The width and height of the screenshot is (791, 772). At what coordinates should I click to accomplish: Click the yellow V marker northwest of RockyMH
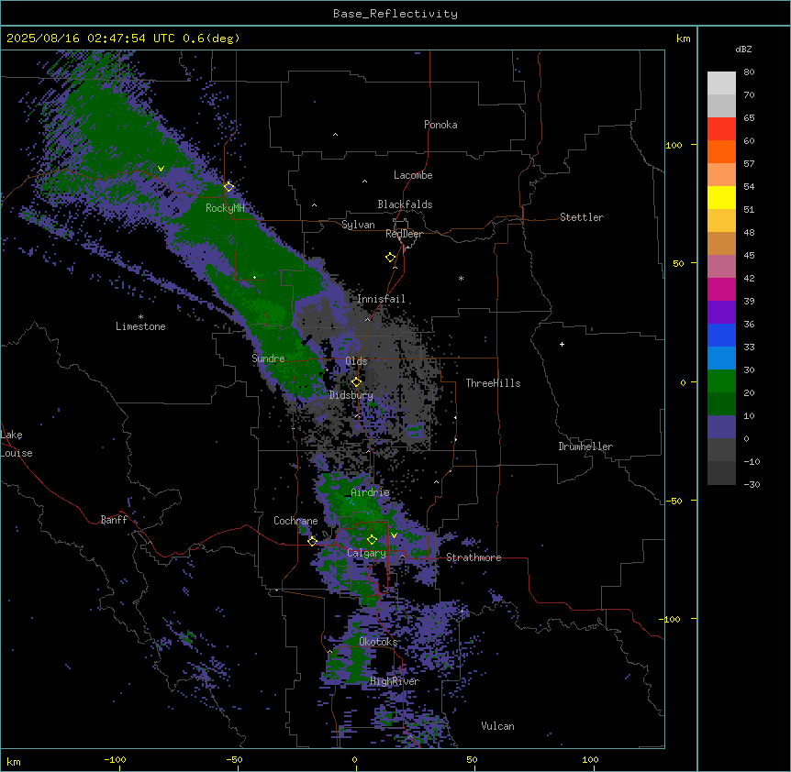click(161, 169)
